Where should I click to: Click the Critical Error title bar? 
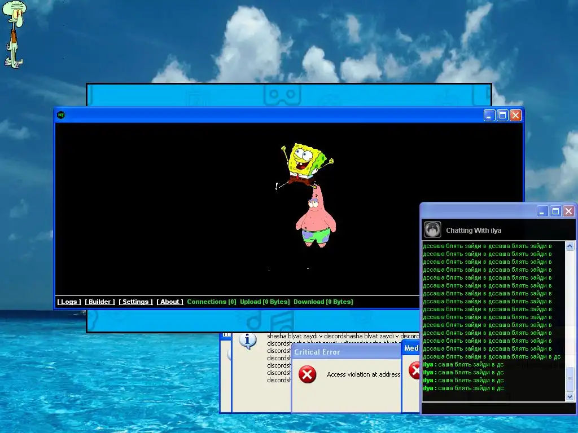(x=346, y=352)
